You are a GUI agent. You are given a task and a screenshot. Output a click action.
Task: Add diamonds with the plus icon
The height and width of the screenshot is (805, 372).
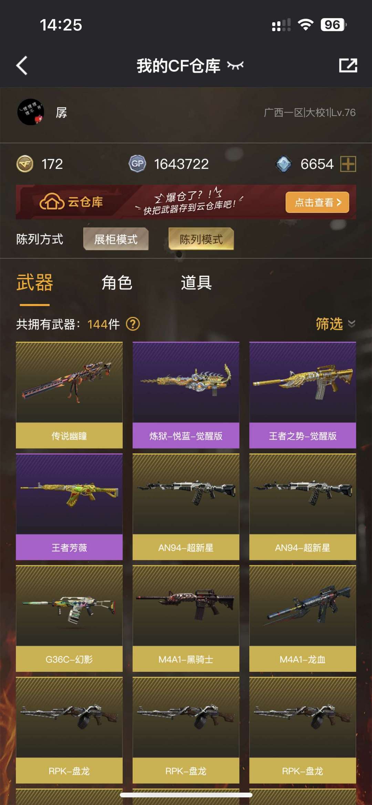coord(348,164)
